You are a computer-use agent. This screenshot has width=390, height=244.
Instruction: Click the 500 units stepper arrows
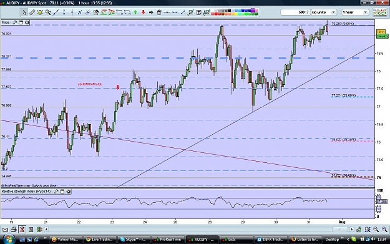tap(308, 12)
